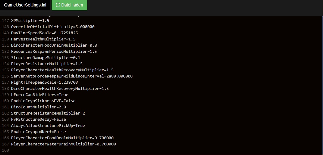Viewport: 323px width, 155px height.
Task: Click the DayTimeSpeedScale value line
Action: pos(44,33)
